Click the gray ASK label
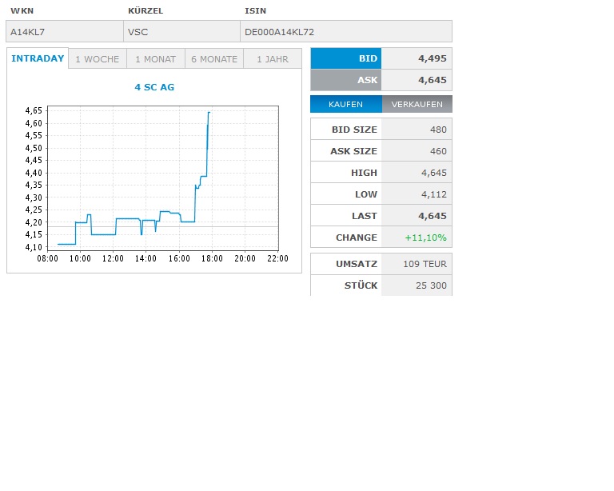The width and height of the screenshot is (614, 491). click(345, 80)
